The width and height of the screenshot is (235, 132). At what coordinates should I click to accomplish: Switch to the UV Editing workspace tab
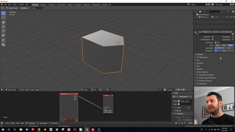pos(51,5)
